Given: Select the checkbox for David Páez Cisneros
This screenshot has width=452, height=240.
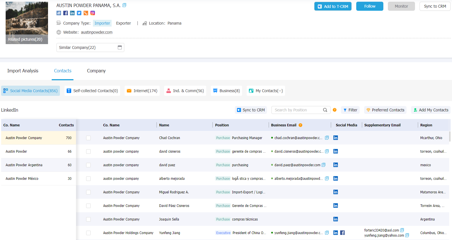Looking at the screenshot, I should point(88,206).
